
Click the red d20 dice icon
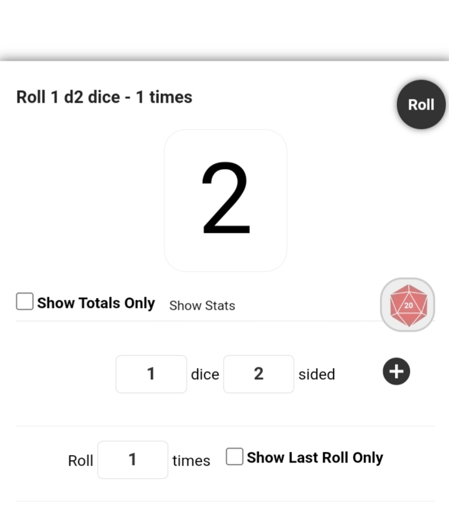coord(408,305)
